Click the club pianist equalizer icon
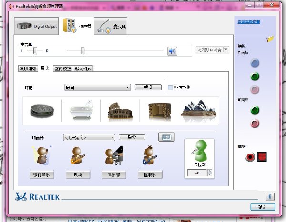 [114, 155]
